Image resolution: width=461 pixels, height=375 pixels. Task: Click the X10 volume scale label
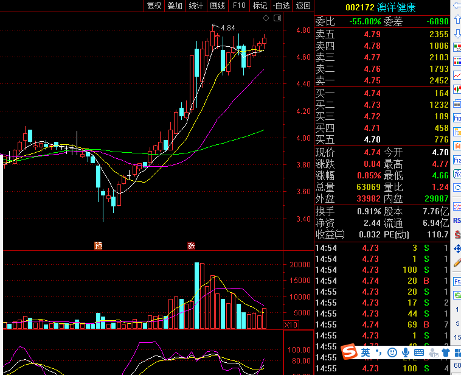(x=291, y=325)
